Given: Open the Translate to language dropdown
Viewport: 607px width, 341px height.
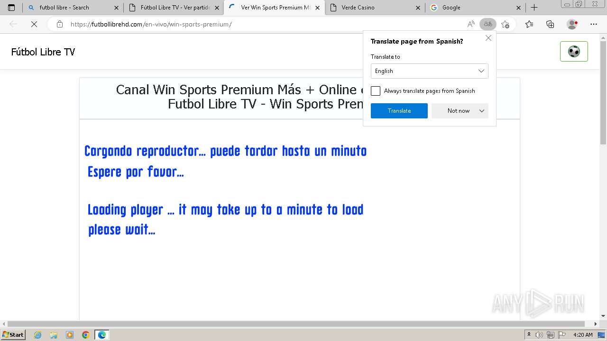Looking at the screenshot, I should point(429,71).
